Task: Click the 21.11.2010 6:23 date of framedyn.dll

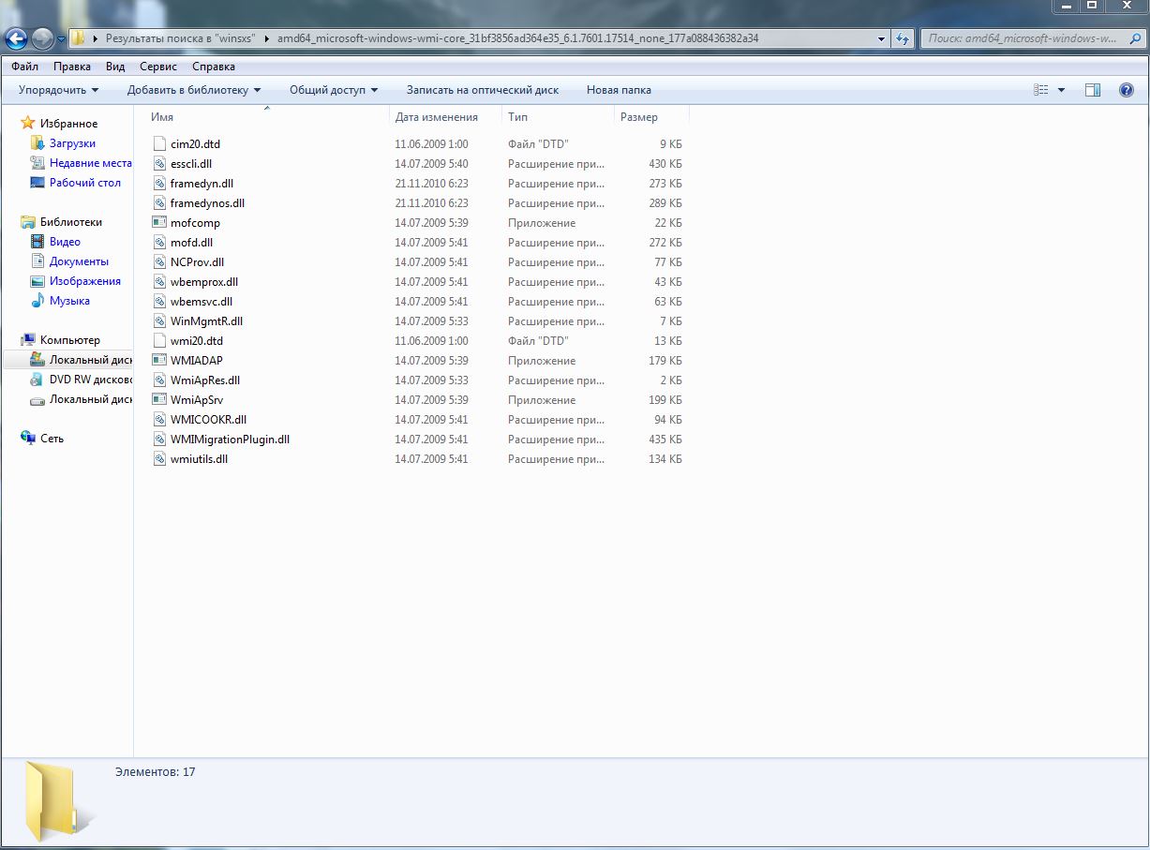Action: click(431, 183)
